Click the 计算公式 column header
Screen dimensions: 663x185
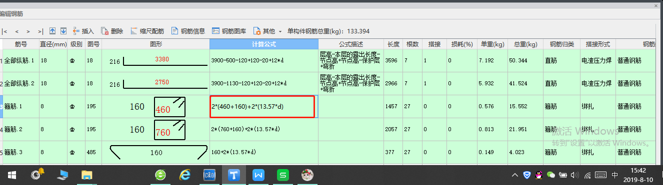pyautogui.click(x=264, y=44)
